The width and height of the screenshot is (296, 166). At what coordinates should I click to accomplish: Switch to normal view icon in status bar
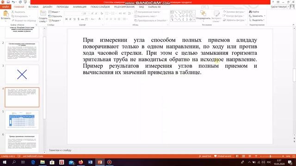[x=237, y=156]
